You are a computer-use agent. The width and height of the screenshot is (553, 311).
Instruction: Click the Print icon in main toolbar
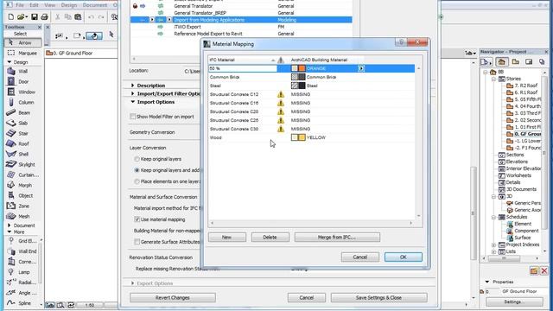44,16
